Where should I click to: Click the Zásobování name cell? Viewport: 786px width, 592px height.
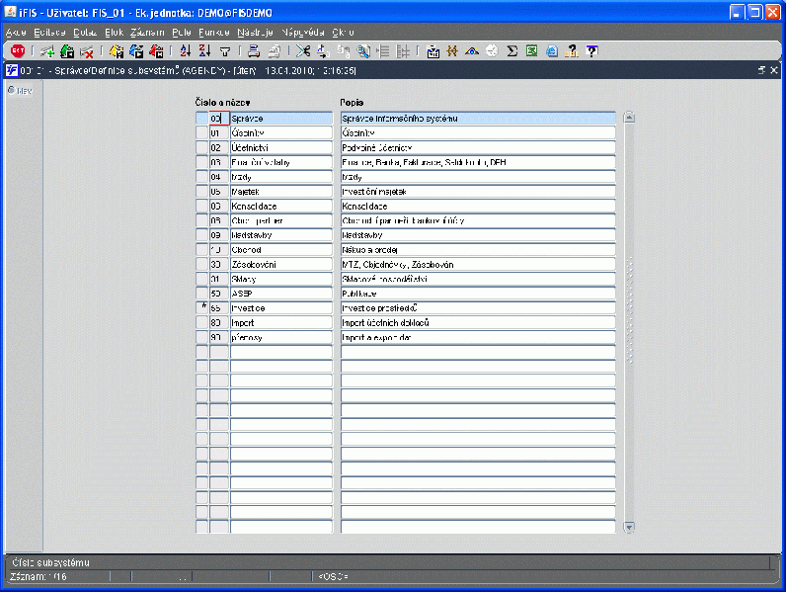pyautogui.click(x=281, y=264)
